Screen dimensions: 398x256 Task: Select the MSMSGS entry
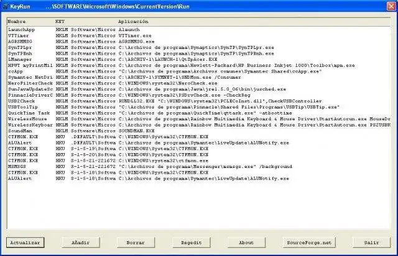click(x=199, y=167)
